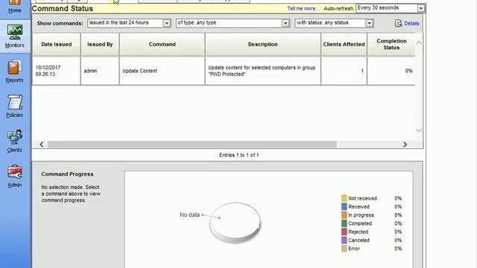Viewport: 477px width, 268px height.
Task: Select the 10/12/2017 09:26:13 date cell
Action: click(57, 71)
